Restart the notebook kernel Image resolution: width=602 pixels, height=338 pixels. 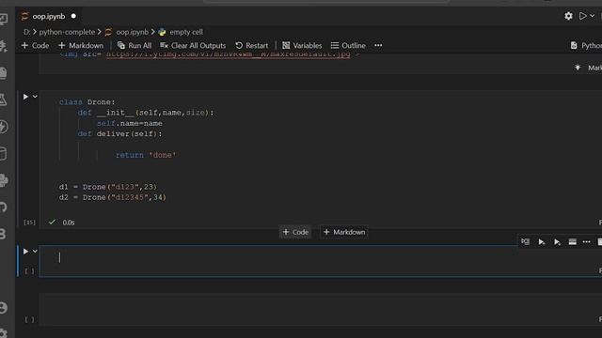pyautogui.click(x=252, y=45)
